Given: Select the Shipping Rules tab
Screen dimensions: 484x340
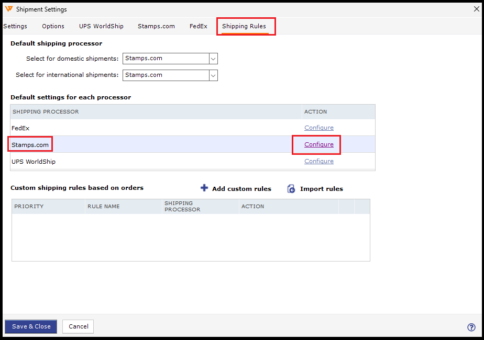Looking at the screenshot, I should (244, 26).
